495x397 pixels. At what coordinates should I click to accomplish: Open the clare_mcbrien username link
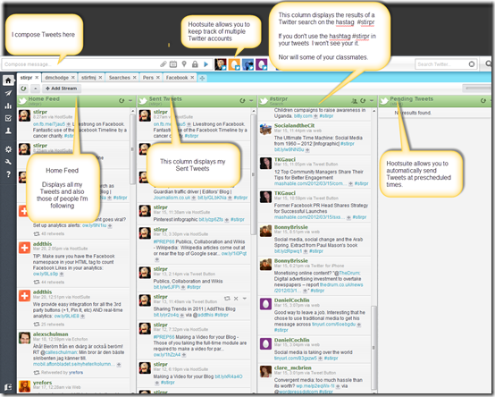click(293, 367)
